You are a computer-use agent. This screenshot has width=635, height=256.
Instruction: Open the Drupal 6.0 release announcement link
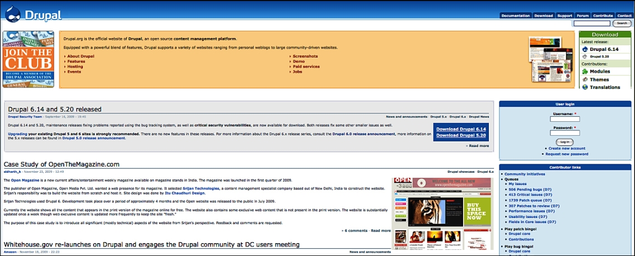point(363,134)
